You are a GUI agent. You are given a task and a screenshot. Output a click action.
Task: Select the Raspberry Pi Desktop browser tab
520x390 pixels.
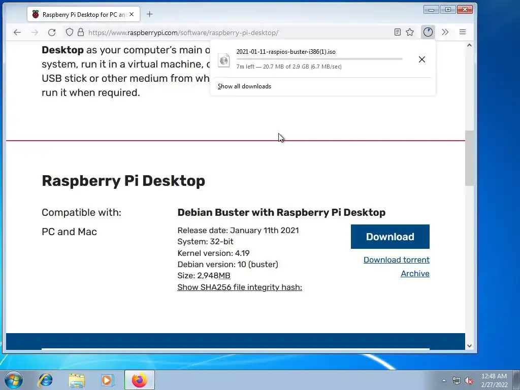click(84, 14)
